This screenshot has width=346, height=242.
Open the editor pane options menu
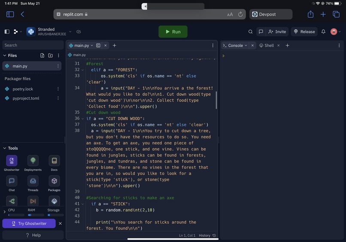click(x=213, y=45)
